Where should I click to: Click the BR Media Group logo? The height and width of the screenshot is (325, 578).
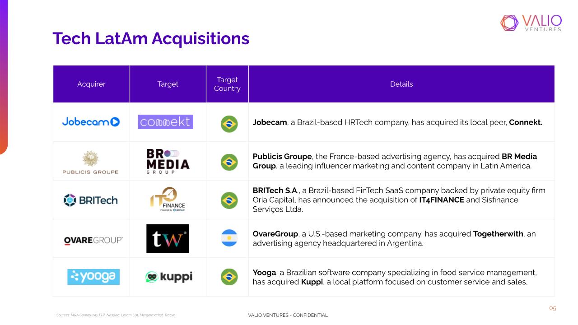pos(168,162)
